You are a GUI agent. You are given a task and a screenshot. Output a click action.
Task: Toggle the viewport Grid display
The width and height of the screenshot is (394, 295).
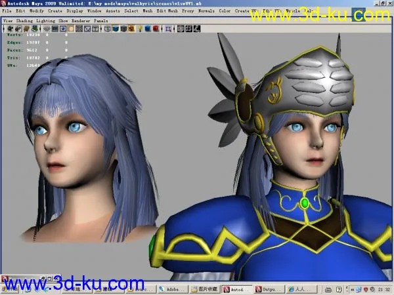[47, 29]
